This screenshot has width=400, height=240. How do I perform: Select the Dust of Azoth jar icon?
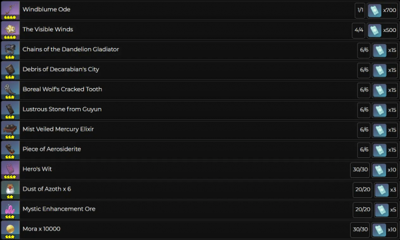10,190
